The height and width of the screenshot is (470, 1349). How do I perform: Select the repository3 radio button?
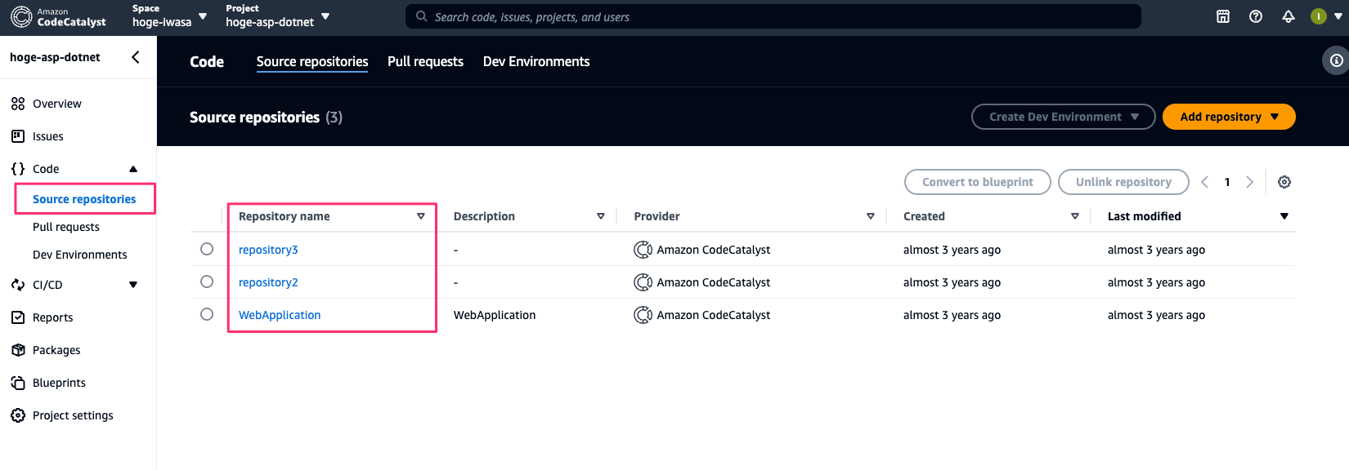(207, 249)
